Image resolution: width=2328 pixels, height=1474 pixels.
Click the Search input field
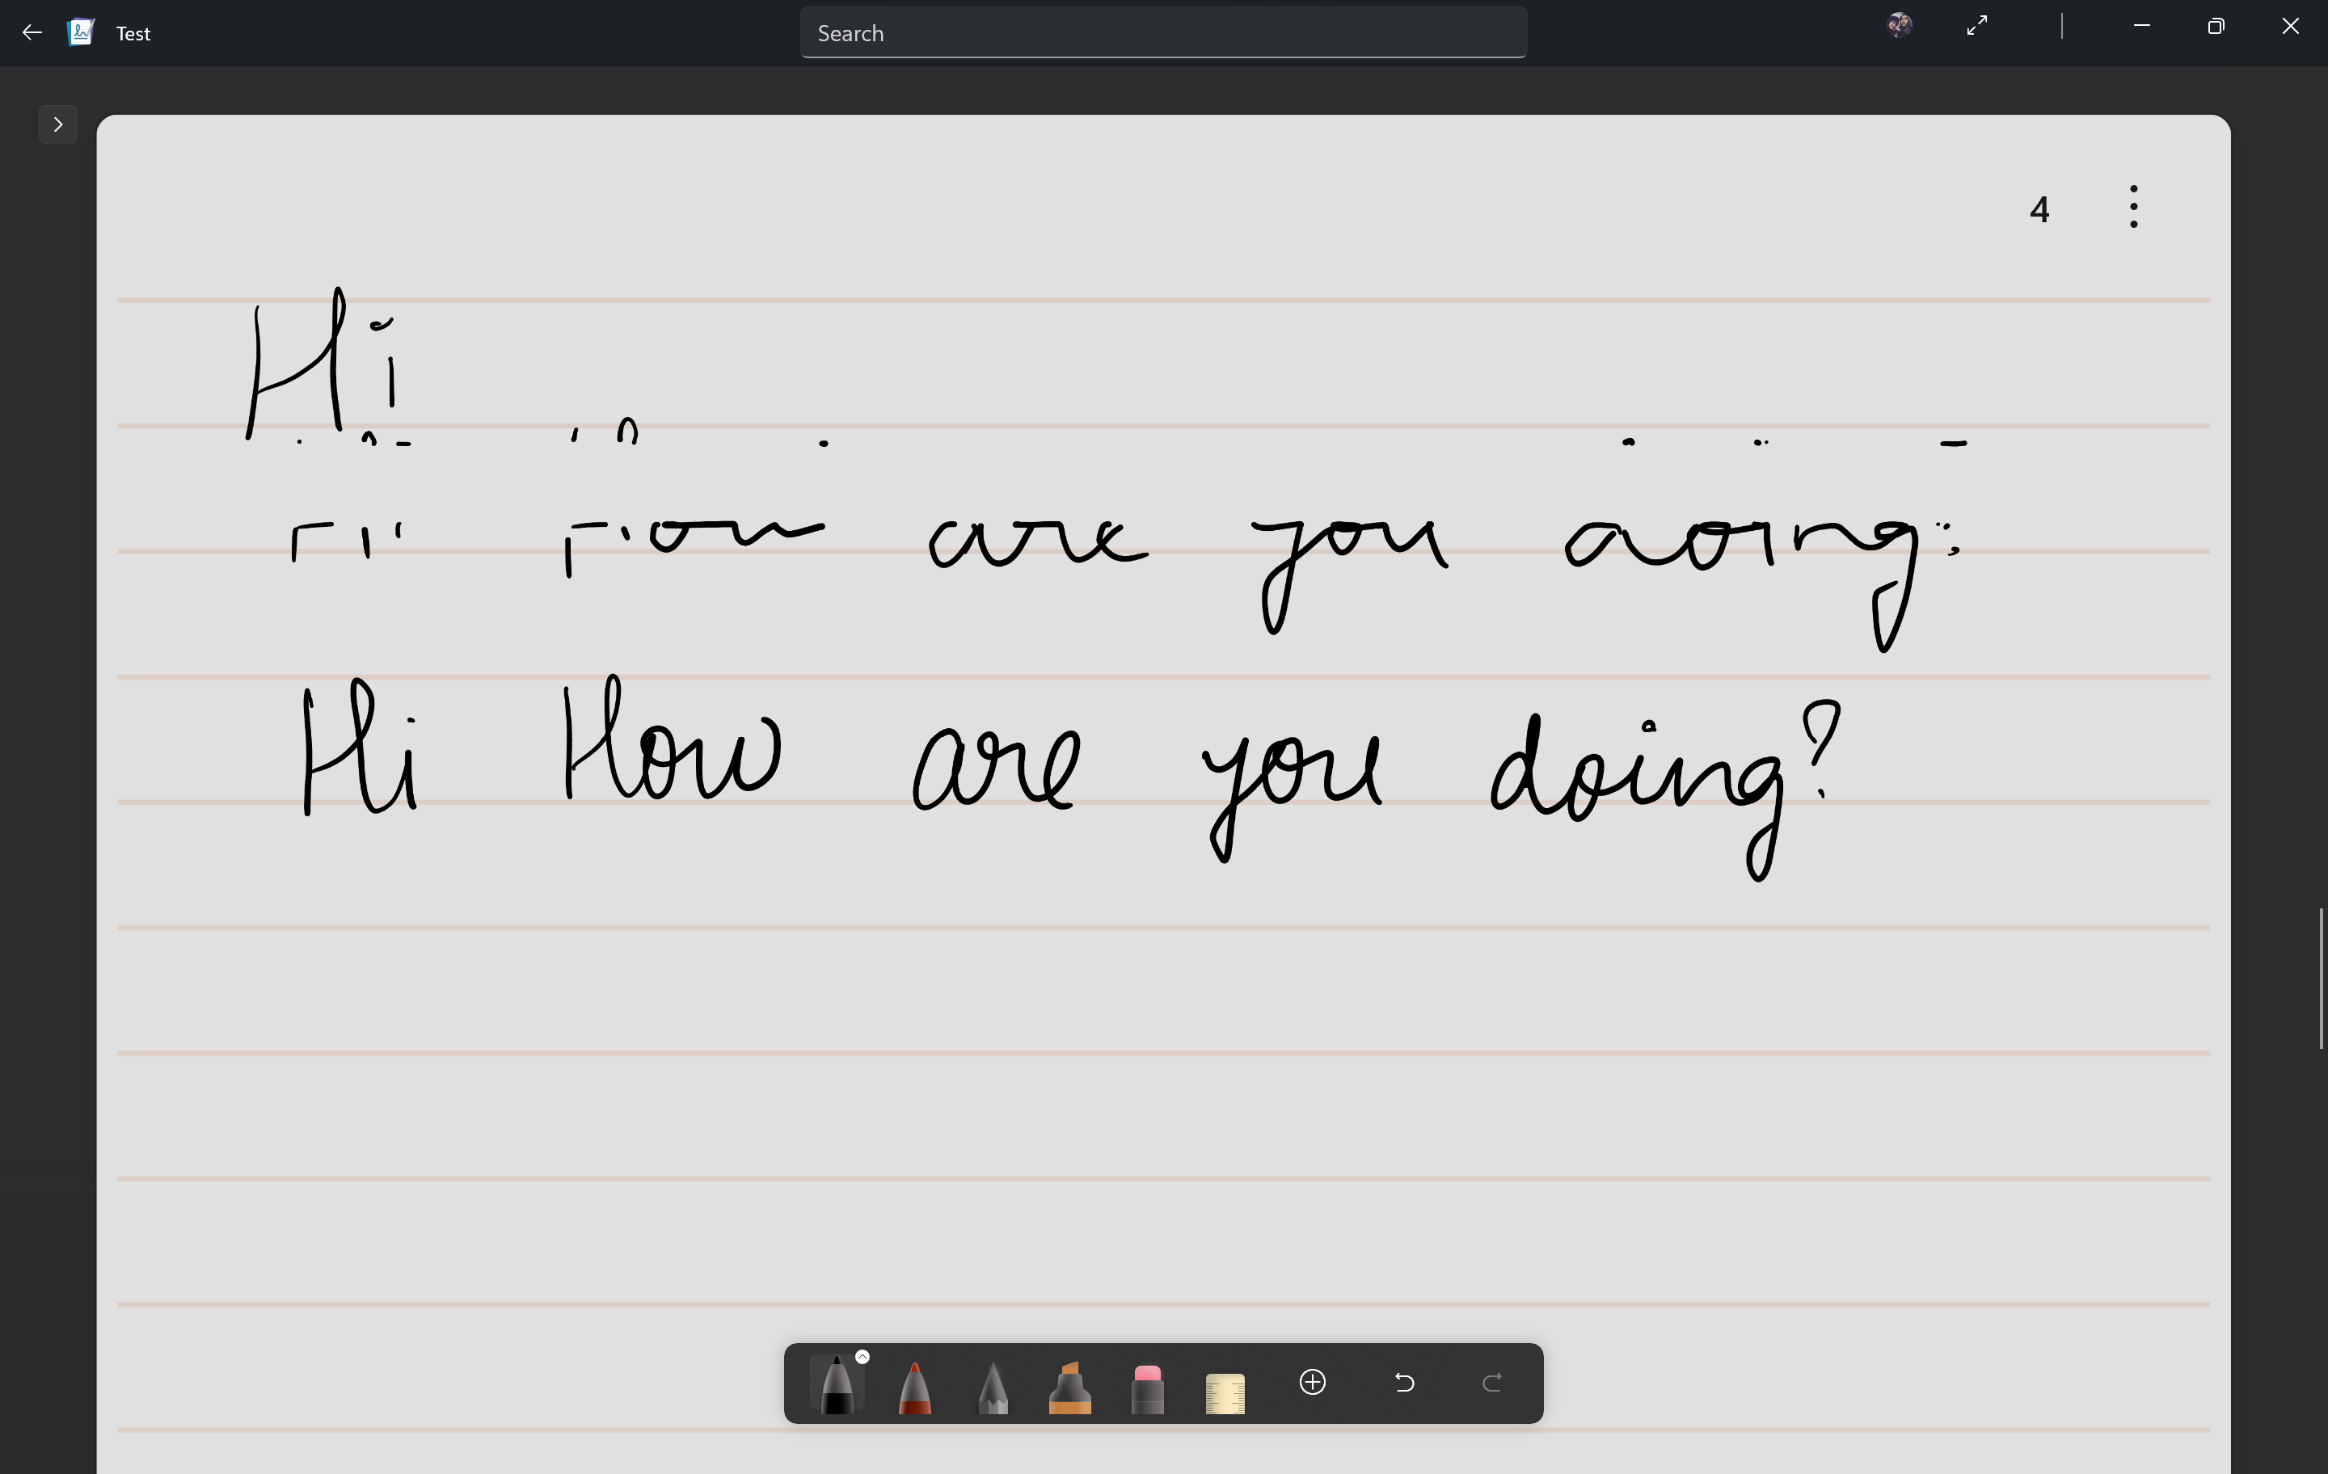pyautogui.click(x=1163, y=33)
